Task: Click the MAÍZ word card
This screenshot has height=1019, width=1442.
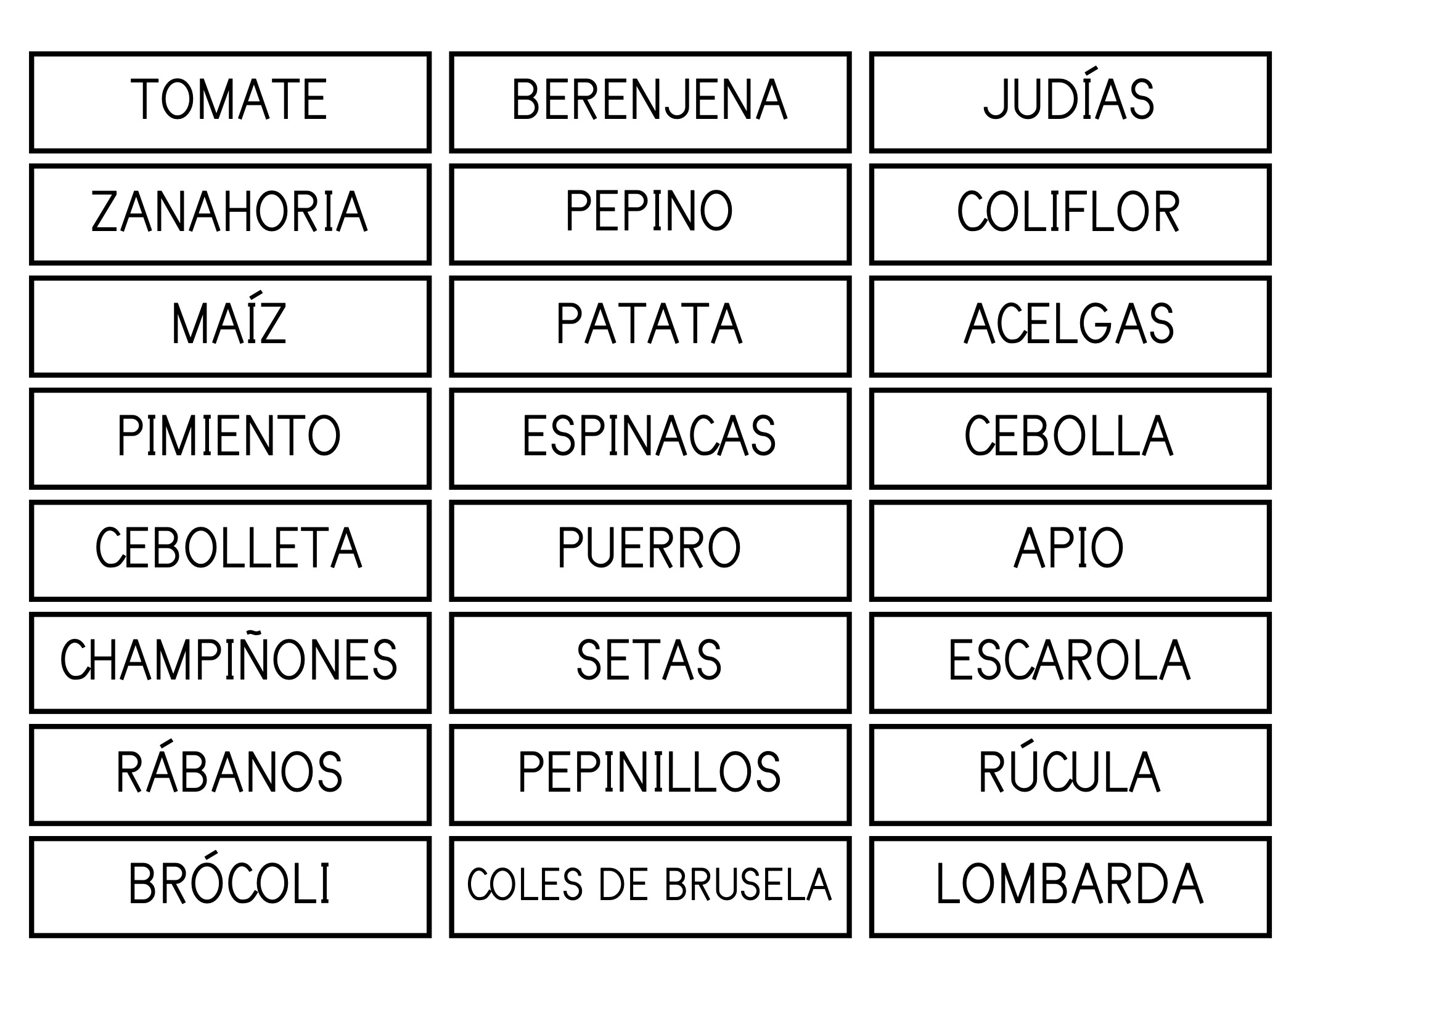Action: click(230, 327)
